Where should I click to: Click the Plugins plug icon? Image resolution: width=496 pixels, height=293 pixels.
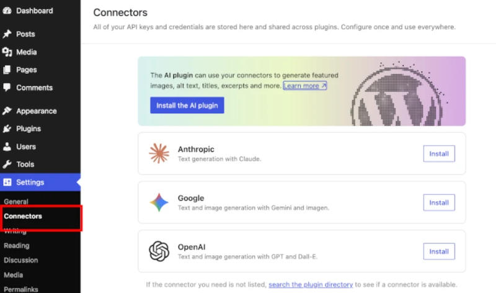click(7, 128)
